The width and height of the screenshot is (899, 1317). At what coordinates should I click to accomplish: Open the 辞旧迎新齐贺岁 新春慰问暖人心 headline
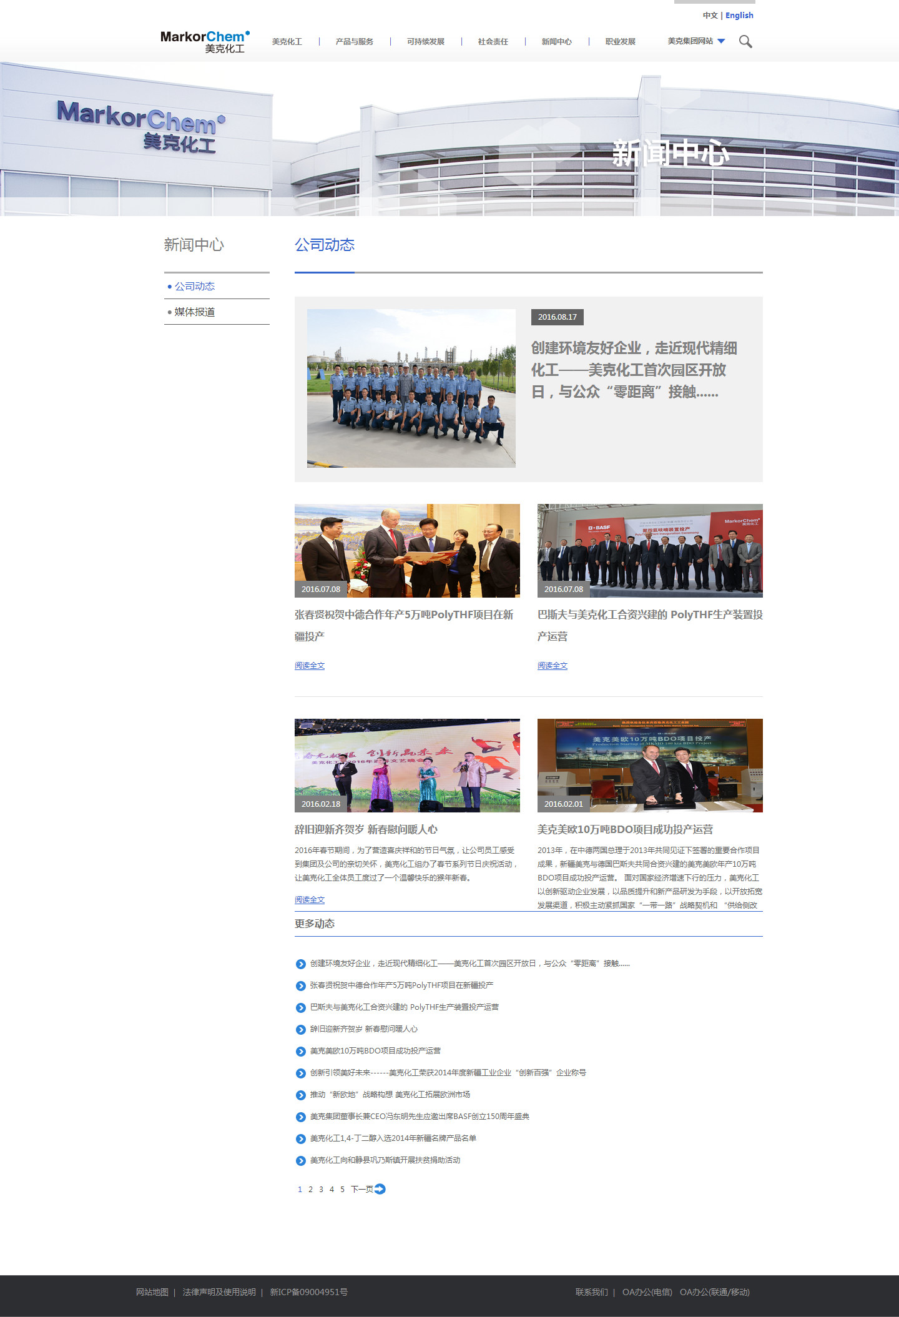[x=366, y=829]
